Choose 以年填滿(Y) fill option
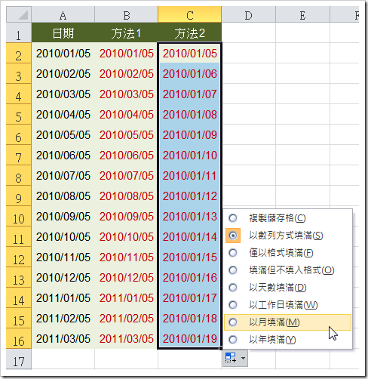 point(287,340)
